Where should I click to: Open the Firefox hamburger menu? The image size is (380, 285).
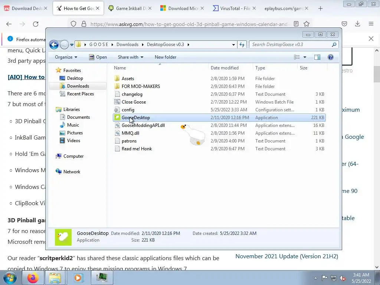tap(371, 24)
